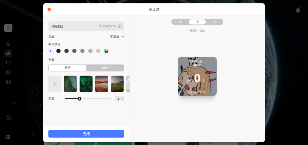The width and height of the screenshot is (308, 145).
Task: Open notifications bell icon
Action: (298, 10)
